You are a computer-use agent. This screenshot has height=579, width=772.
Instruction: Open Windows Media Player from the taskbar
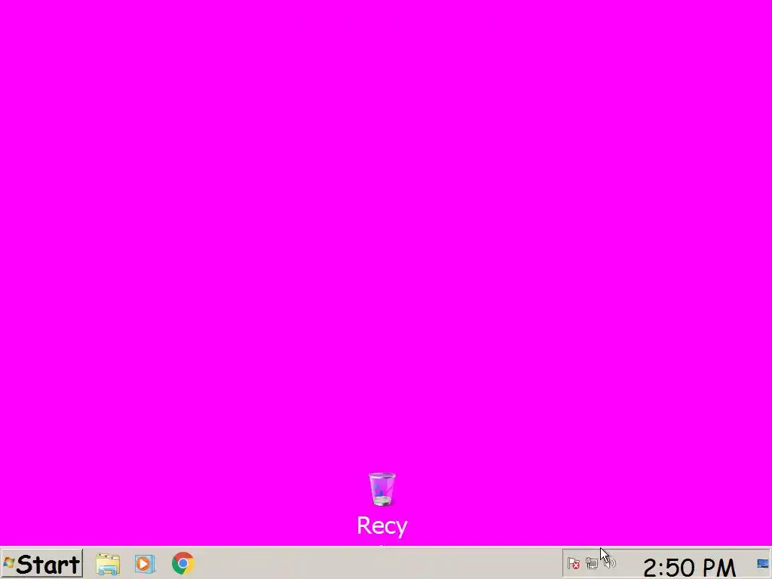click(x=145, y=563)
